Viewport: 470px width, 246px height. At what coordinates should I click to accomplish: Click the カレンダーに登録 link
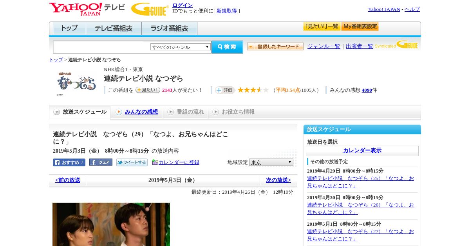point(179,162)
